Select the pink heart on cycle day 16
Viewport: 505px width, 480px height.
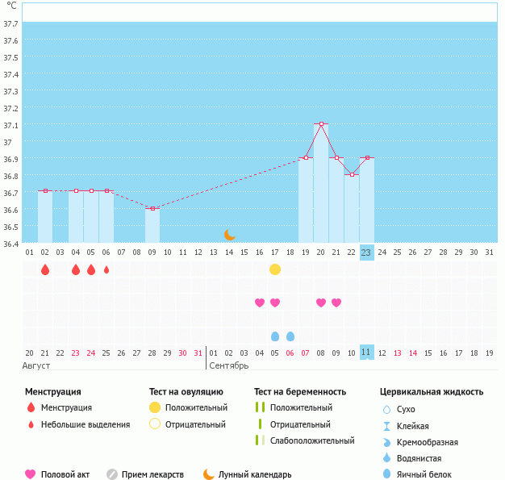260,303
